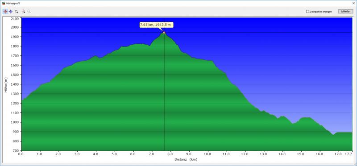The image size is (357, 166).
Task: Click the 17.7 km end label
Action: pyautogui.click(x=349, y=154)
